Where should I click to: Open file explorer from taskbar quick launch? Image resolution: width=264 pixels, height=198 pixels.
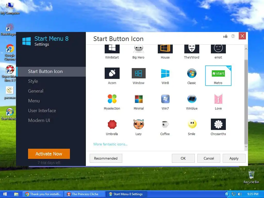16,194
